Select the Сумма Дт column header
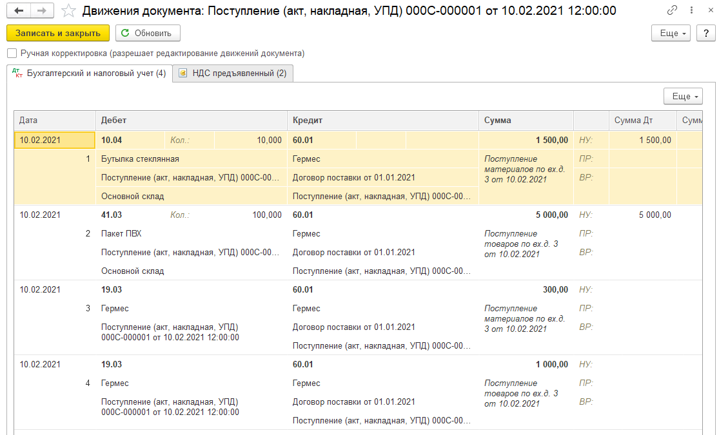The height and width of the screenshot is (435, 719). pyautogui.click(x=642, y=121)
